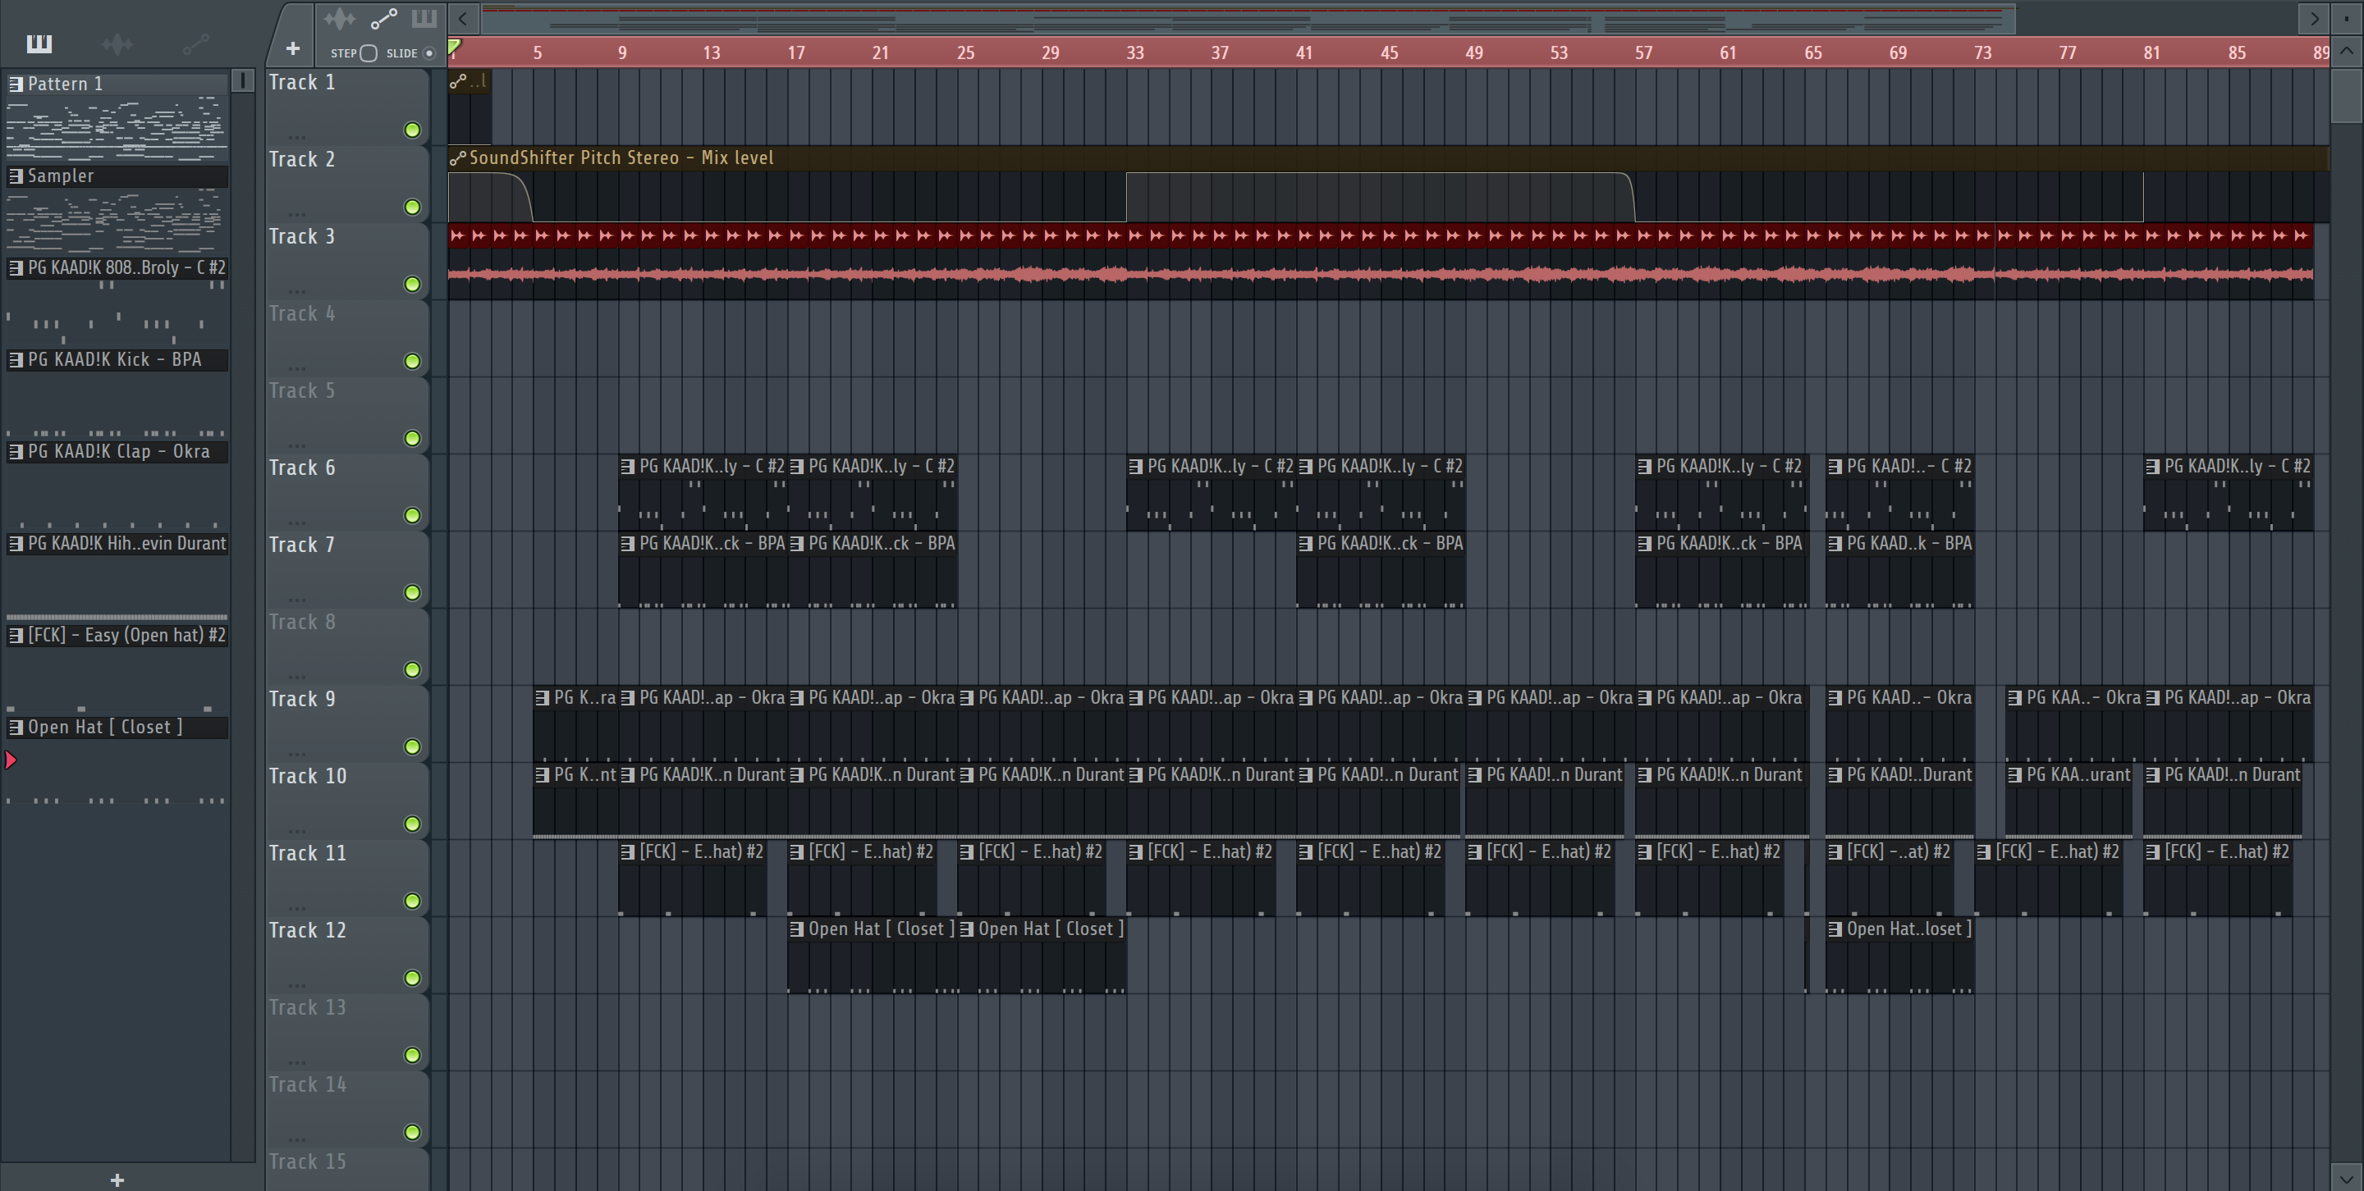Image resolution: width=2364 pixels, height=1191 pixels.
Task: Select the audio clip focus waveform icon
Action: click(x=339, y=18)
